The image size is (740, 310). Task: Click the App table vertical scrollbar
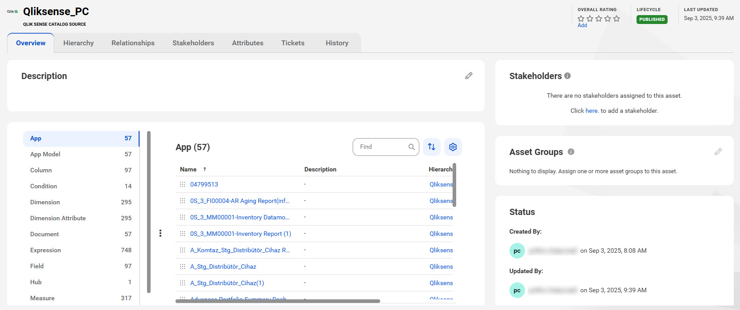pyautogui.click(x=454, y=185)
